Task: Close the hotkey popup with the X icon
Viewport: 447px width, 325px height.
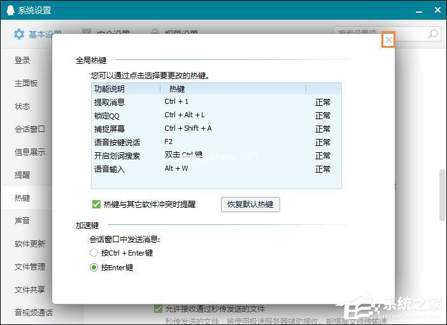Action: (x=388, y=40)
